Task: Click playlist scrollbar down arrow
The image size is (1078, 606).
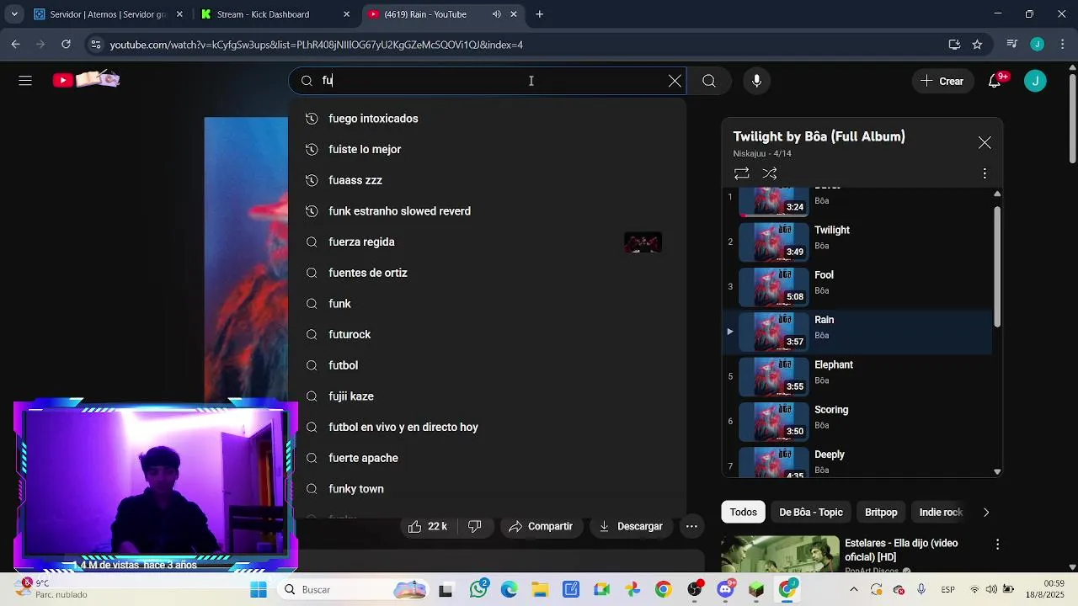Action: [997, 472]
